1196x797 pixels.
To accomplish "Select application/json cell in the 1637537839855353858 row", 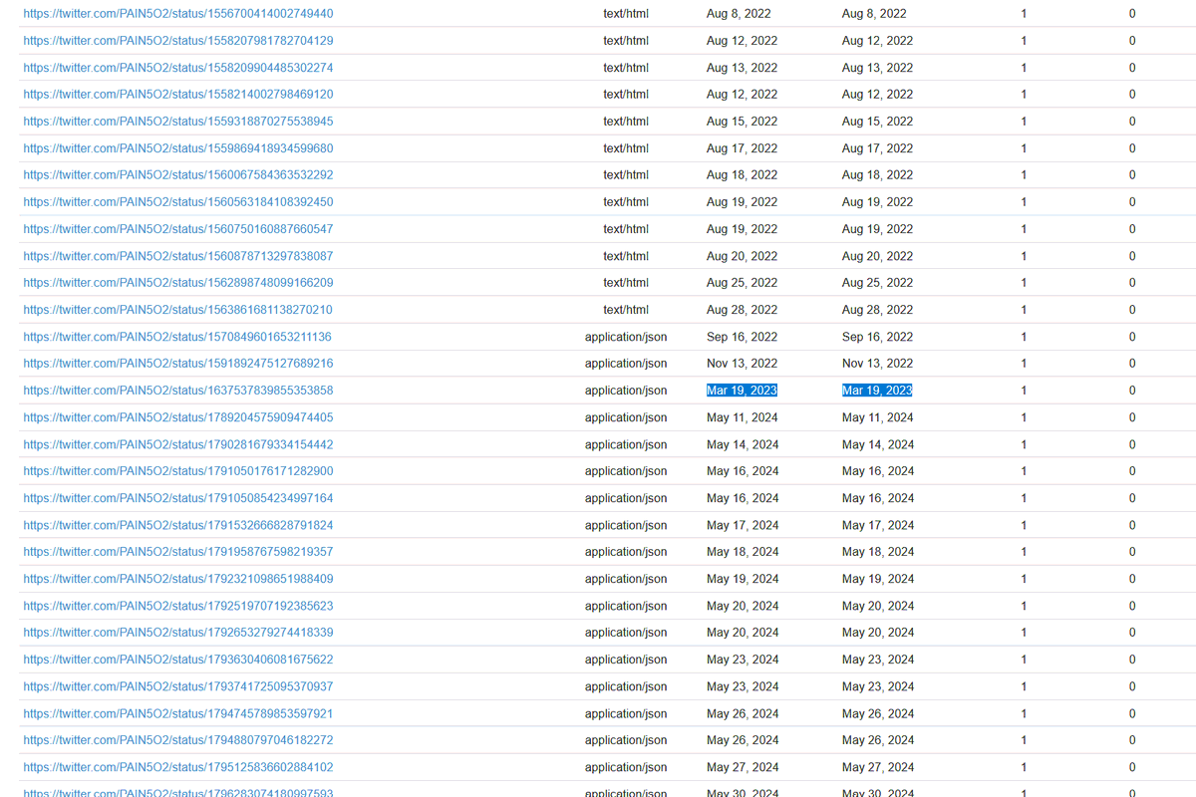I will pyautogui.click(x=626, y=391).
